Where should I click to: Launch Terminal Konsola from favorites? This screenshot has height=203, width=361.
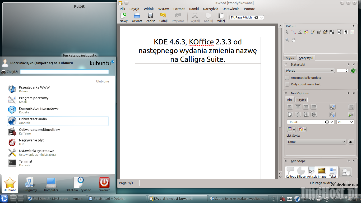coord(58,163)
